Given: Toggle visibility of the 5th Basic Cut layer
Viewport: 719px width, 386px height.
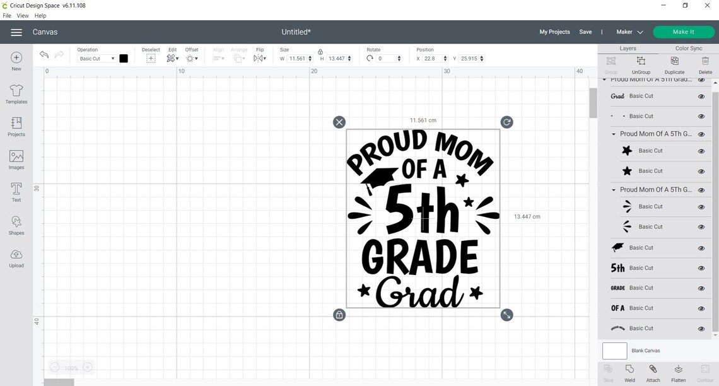Looking at the screenshot, I should [x=701, y=267].
